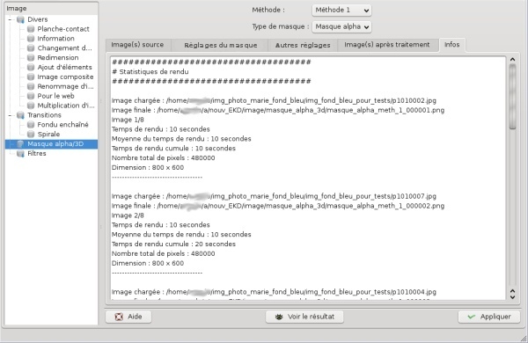Select Changement d... tree entry
The width and height of the screenshot is (528, 343).
click(x=64, y=48)
